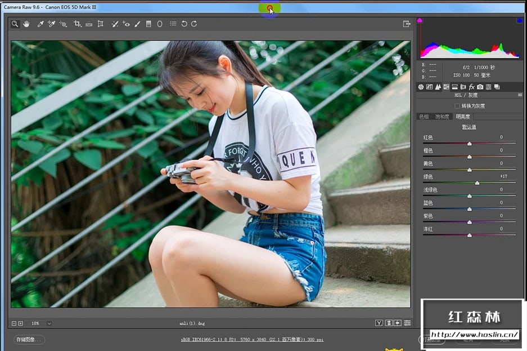Viewport: 527px width, 351px height.
Task: Select the Color Sampler tool
Action: point(51,24)
